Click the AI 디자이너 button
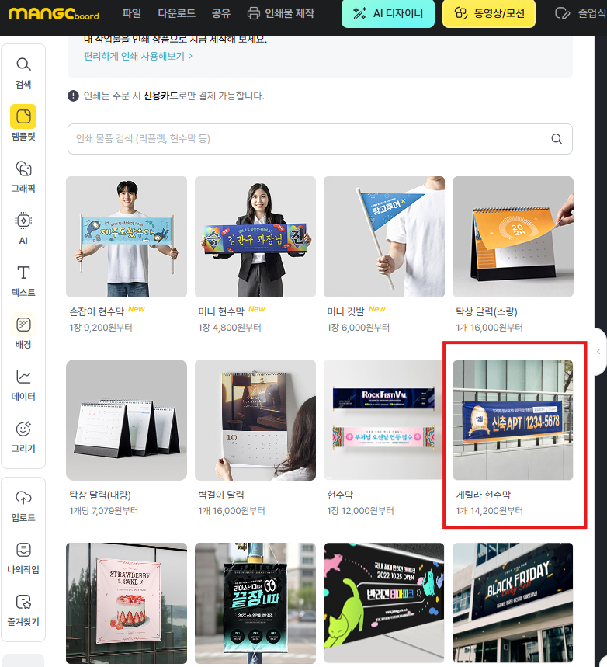The image size is (607, 667). (387, 13)
